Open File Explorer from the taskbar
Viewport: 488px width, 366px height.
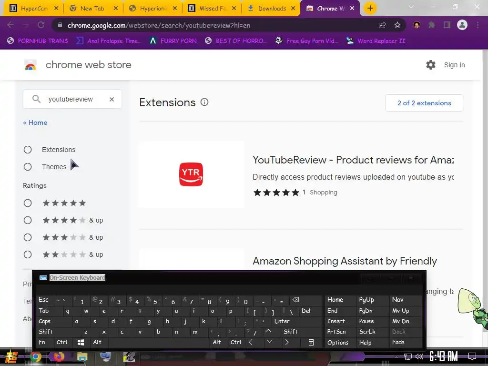[82, 356]
